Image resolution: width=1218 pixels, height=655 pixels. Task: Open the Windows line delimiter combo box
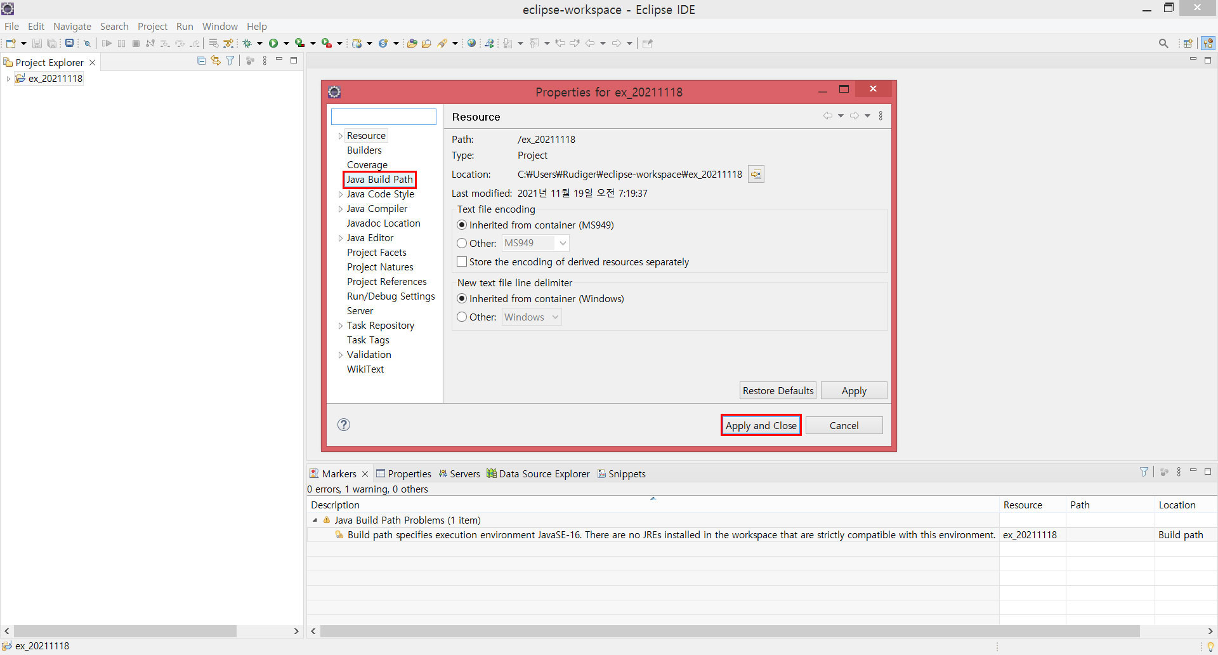click(x=532, y=317)
